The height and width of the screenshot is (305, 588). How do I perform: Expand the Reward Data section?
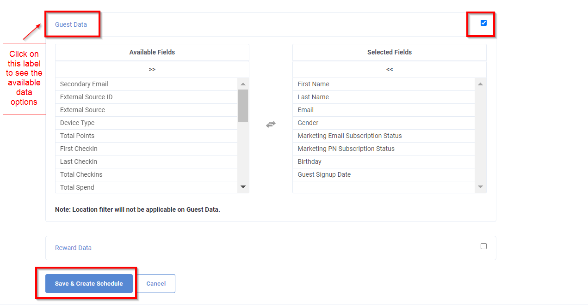click(73, 248)
